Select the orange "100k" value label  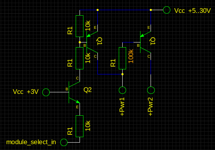[x=131, y=56]
